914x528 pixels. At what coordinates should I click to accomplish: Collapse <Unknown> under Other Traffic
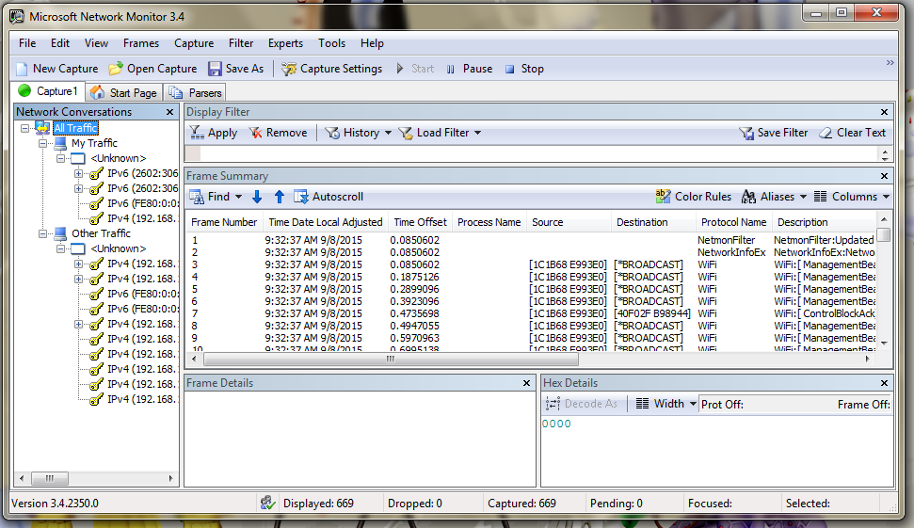(60, 248)
